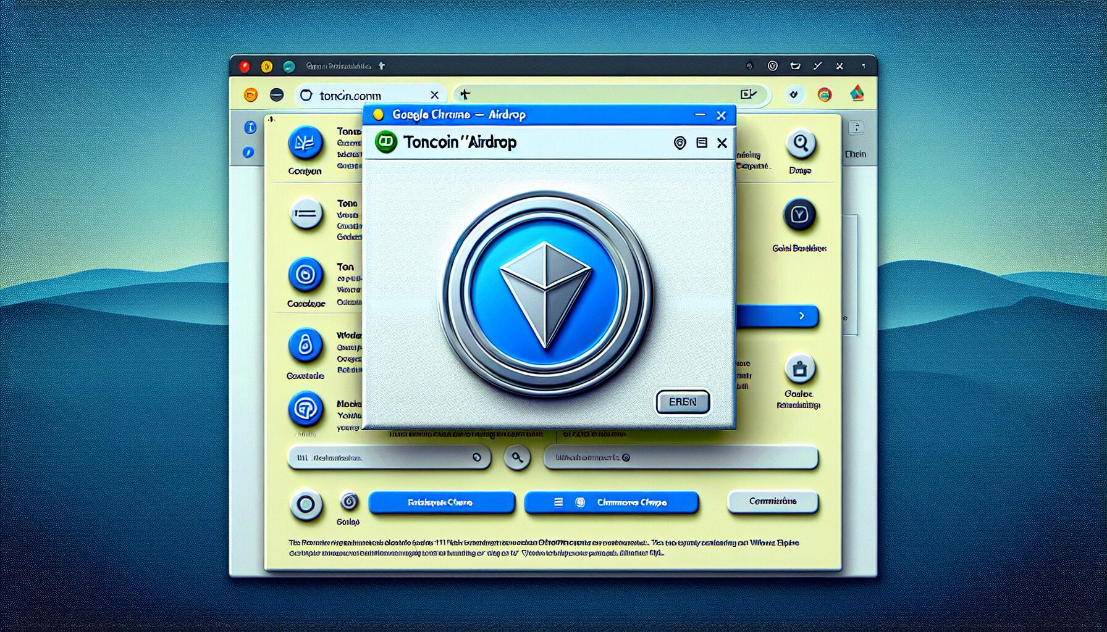
Task: Click the yellow dot icon in the blue title bar
Action: tap(379, 115)
